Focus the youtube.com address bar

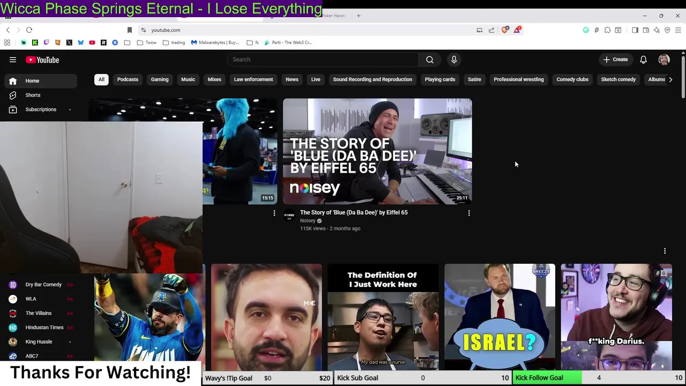click(x=305, y=30)
